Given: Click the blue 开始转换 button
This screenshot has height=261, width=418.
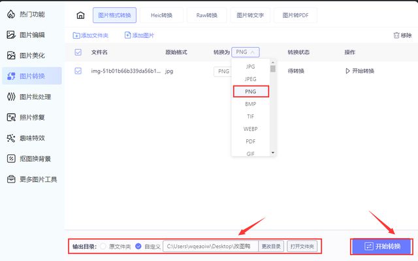Looking at the screenshot, I should pos(381,246).
